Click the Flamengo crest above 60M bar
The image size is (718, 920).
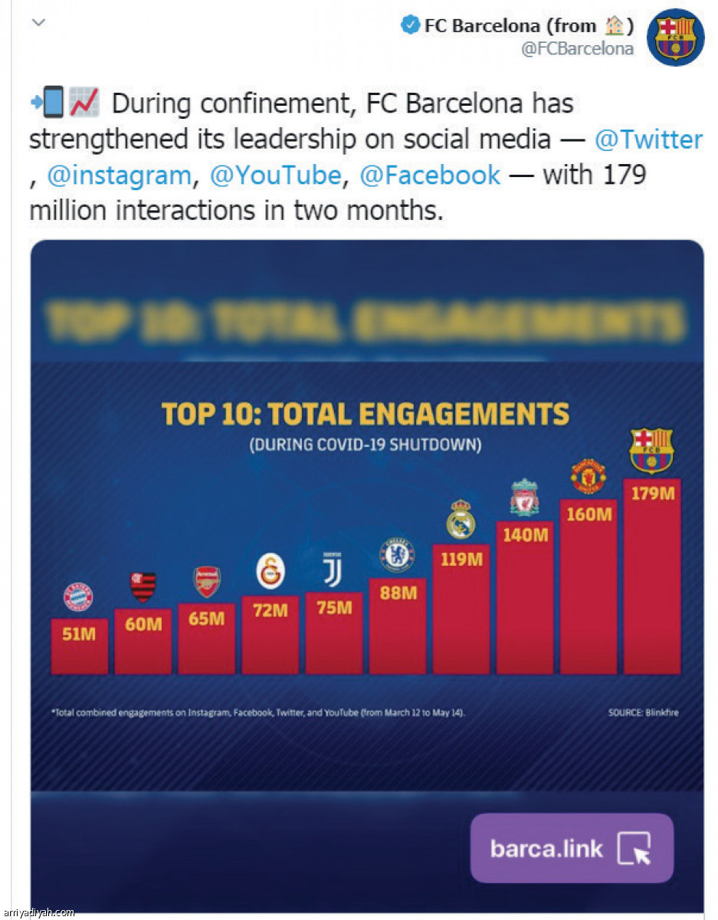(x=143, y=587)
